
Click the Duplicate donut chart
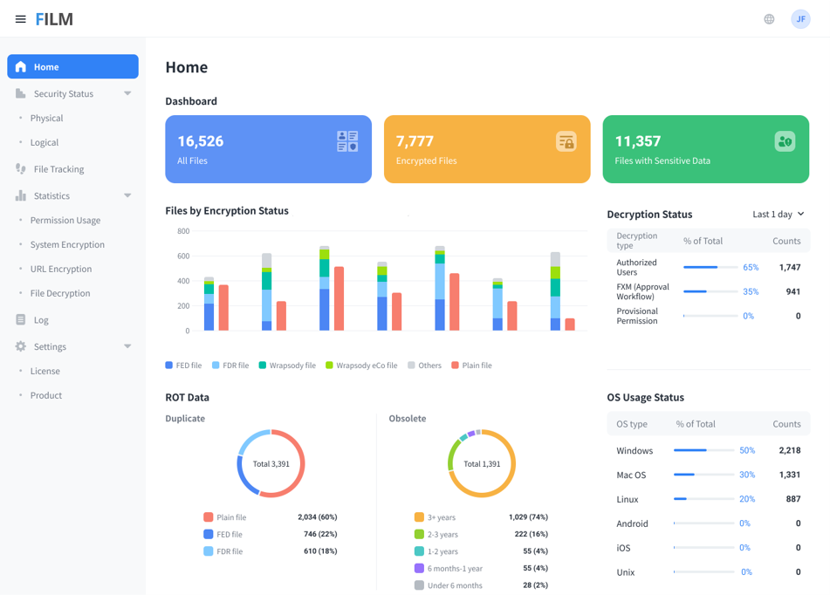point(271,463)
